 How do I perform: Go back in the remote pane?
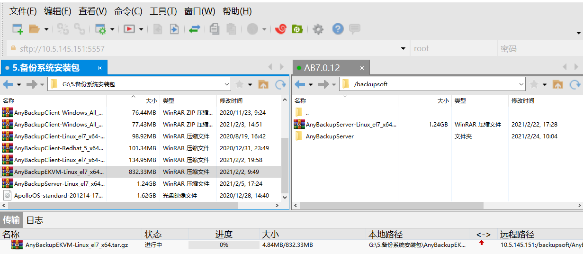point(300,84)
